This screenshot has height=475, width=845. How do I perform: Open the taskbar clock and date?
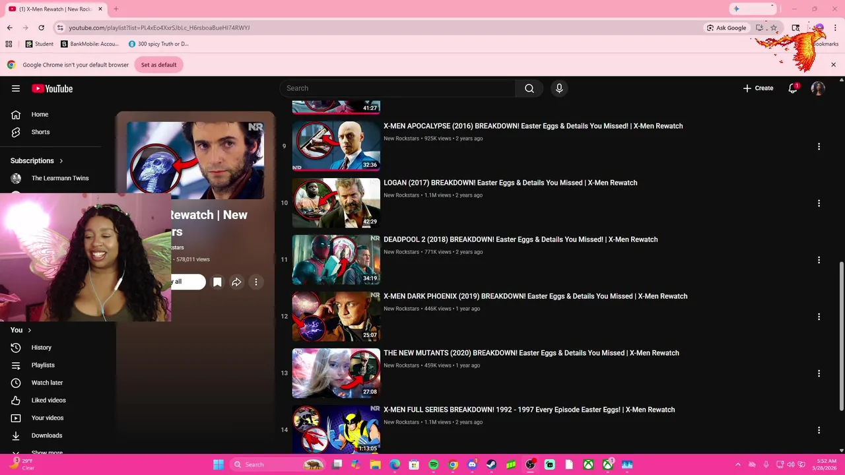click(x=826, y=464)
